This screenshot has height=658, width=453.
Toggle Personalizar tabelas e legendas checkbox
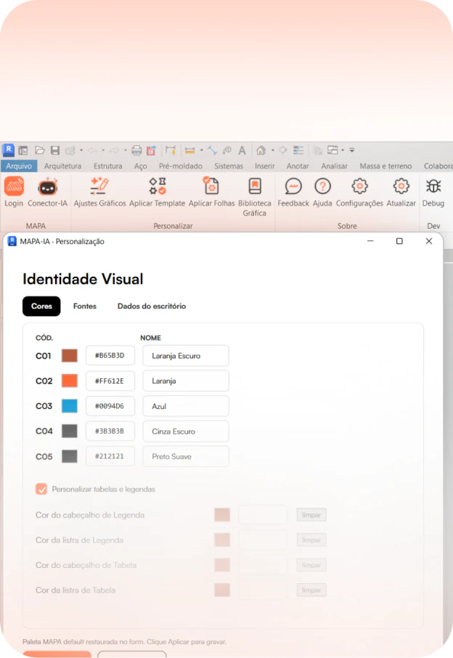point(41,489)
